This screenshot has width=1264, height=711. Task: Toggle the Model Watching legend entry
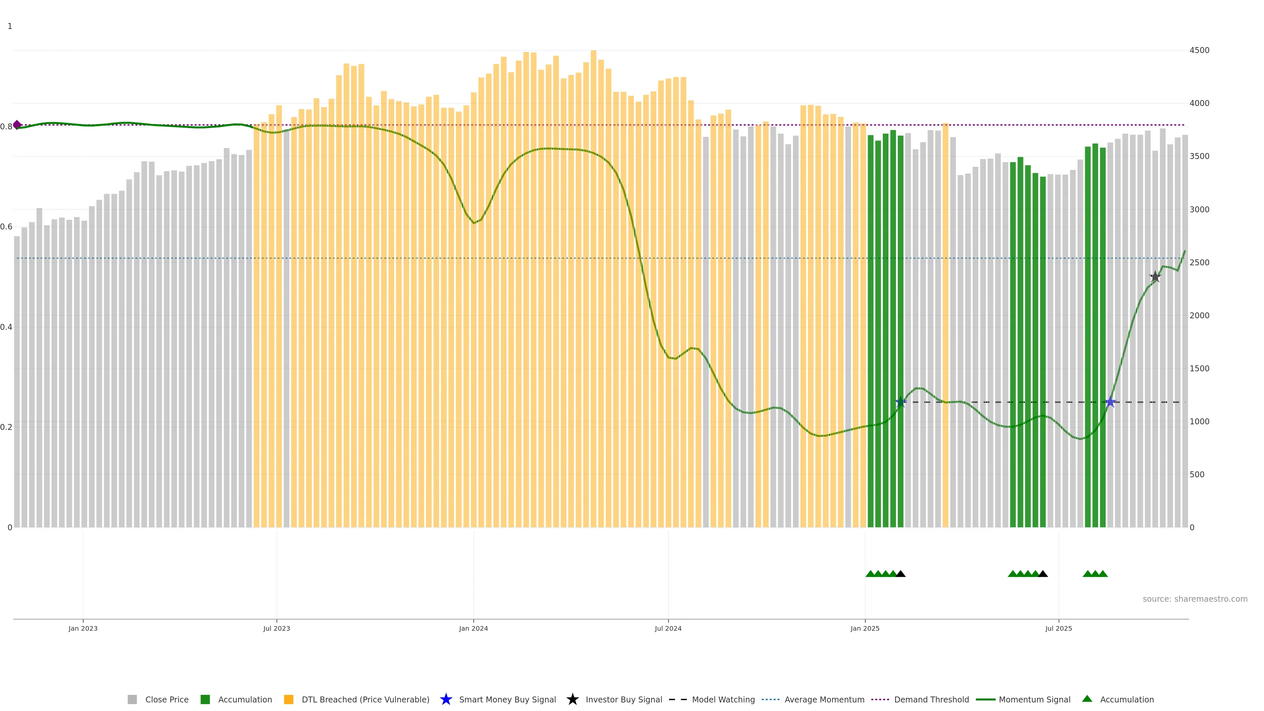(x=723, y=700)
